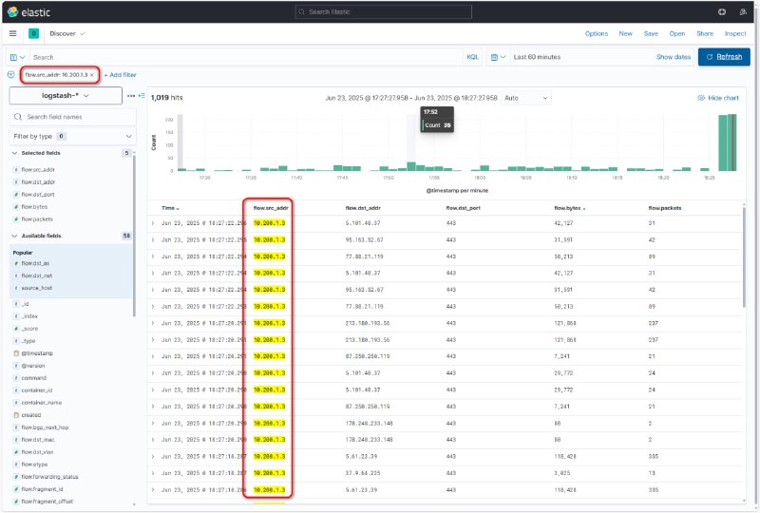The image size is (760, 513).
Task: Click the histogram bar at 17:52
Action: pyautogui.click(x=411, y=166)
